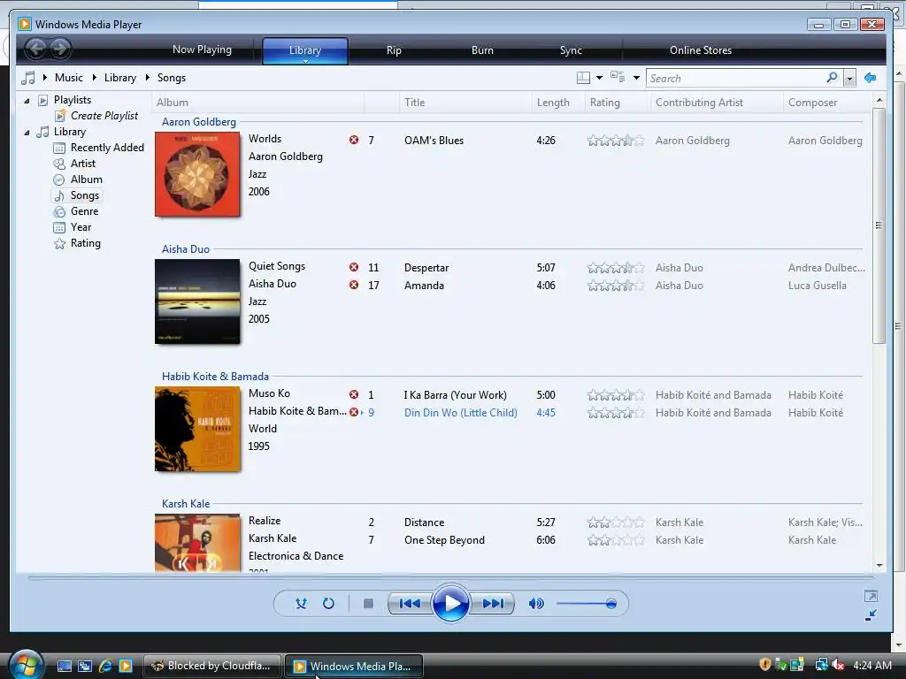Stop playback
906x679 pixels.
click(x=368, y=603)
